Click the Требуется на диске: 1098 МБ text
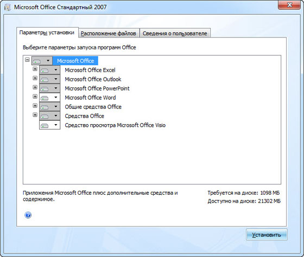 [244, 193]
